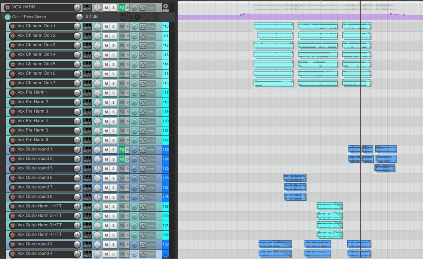Click folder icon beside Vox Outro round 4
The image size is (423, 259).
coord(165,254)
